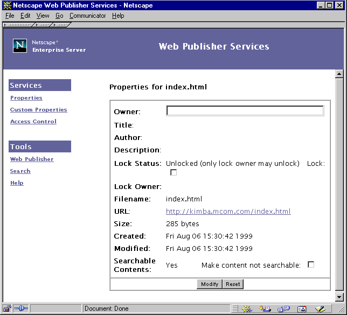Open the Access Control link
Image resolution: width=347 pixels, height=315 pixels.
33,122
